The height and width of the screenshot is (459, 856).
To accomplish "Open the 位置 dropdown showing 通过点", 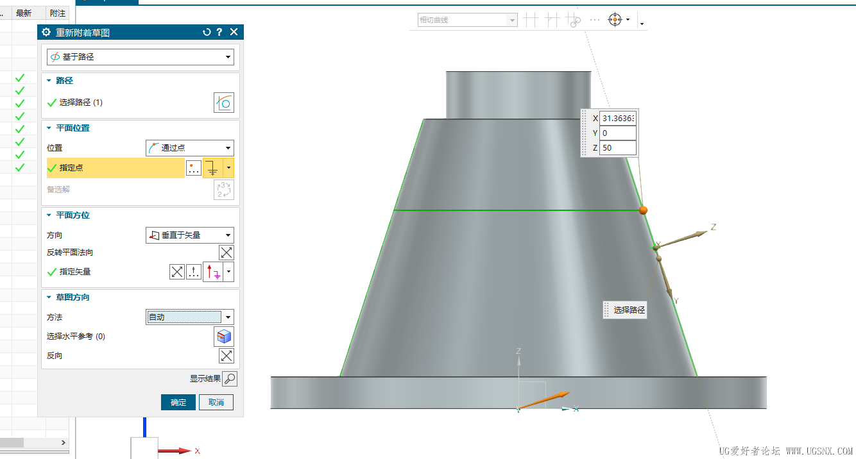I will pos(189,148).
